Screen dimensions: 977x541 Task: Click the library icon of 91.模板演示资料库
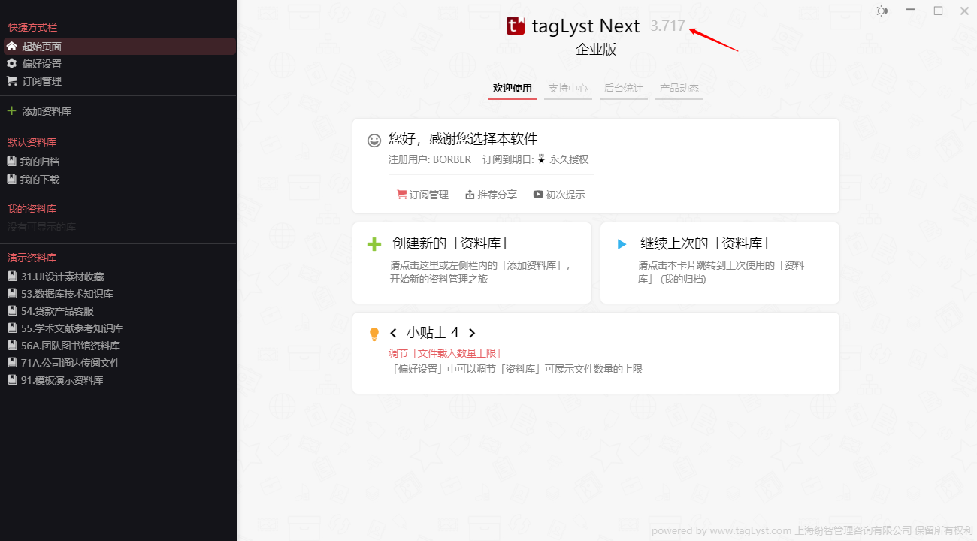pos(12,380)
